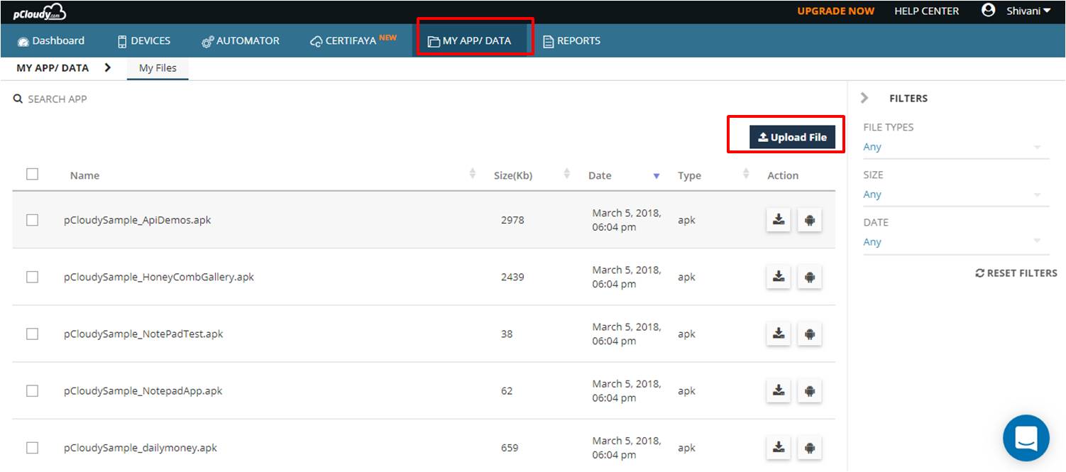1066x472 pixels.
Task: Toggle the select-all files checkbox
Action: [x=32, y=174]
